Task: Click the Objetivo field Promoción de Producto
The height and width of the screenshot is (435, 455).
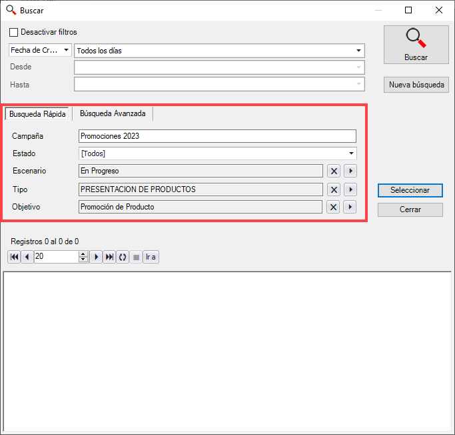Action: (201, 207)
